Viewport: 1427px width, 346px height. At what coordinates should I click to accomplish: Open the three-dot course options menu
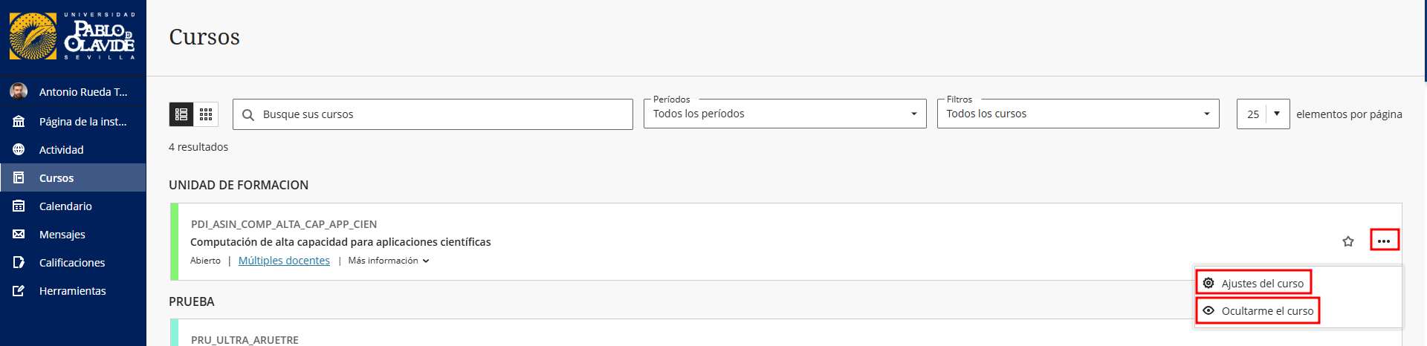tap(1384, 241)
